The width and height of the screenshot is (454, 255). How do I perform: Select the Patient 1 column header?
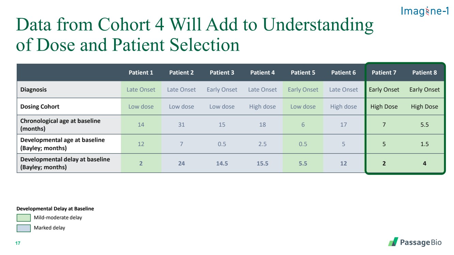[x=141, y=73]
